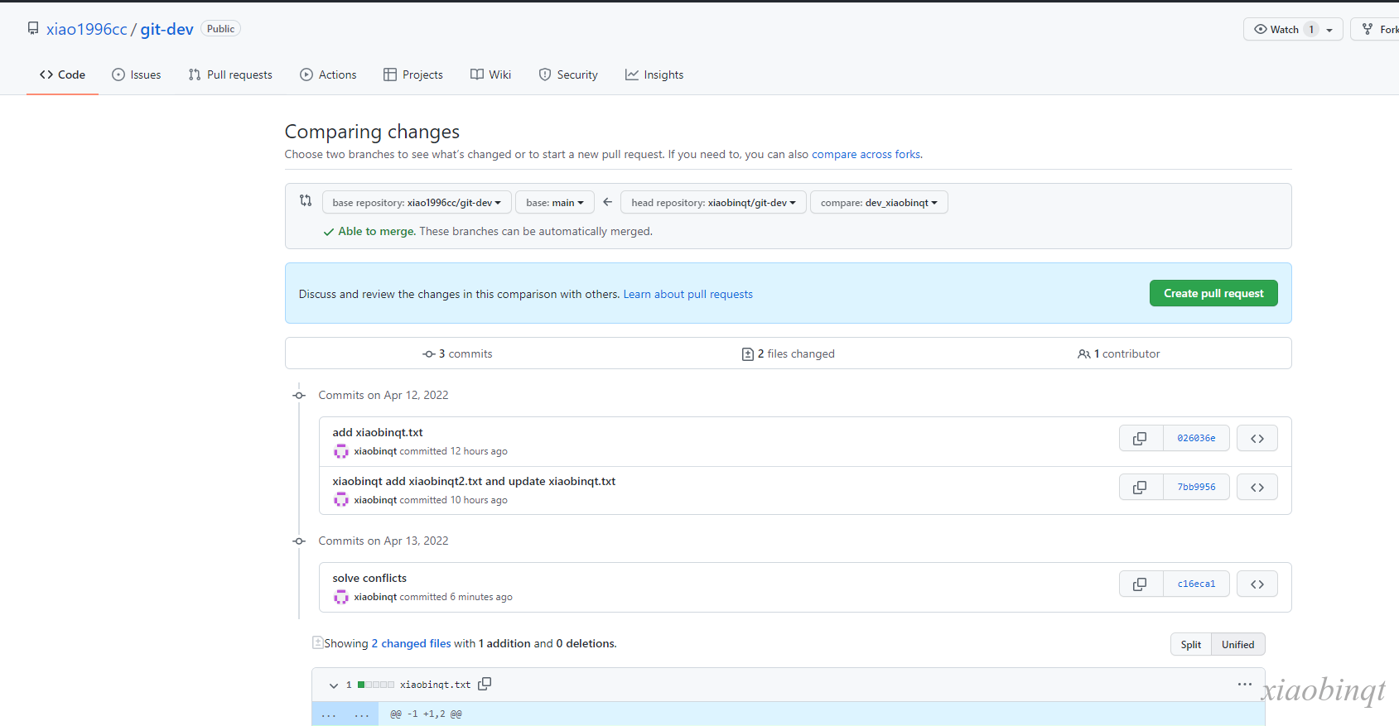
Task: View the Insights tab
Action: (x=654, y=75)
